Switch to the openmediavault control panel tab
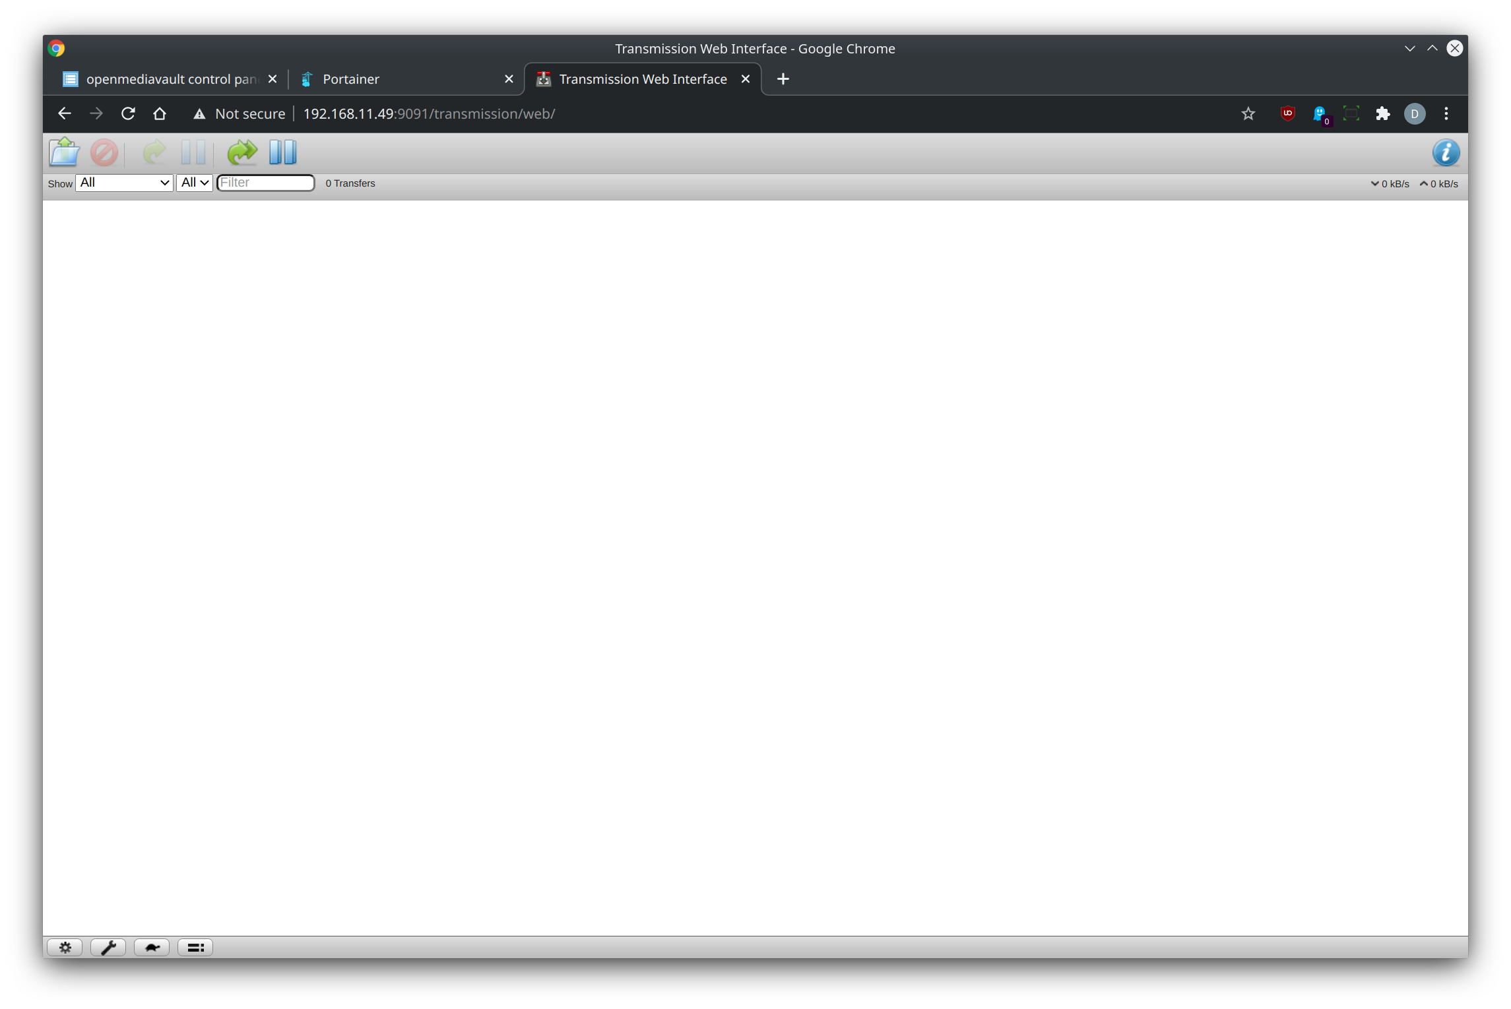Image resolution: width=1511 pixels, height=1009 pixels. tap(171, 79)
